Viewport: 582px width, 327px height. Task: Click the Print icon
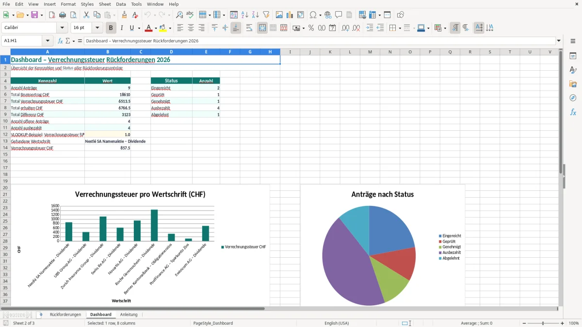[63, 15]
